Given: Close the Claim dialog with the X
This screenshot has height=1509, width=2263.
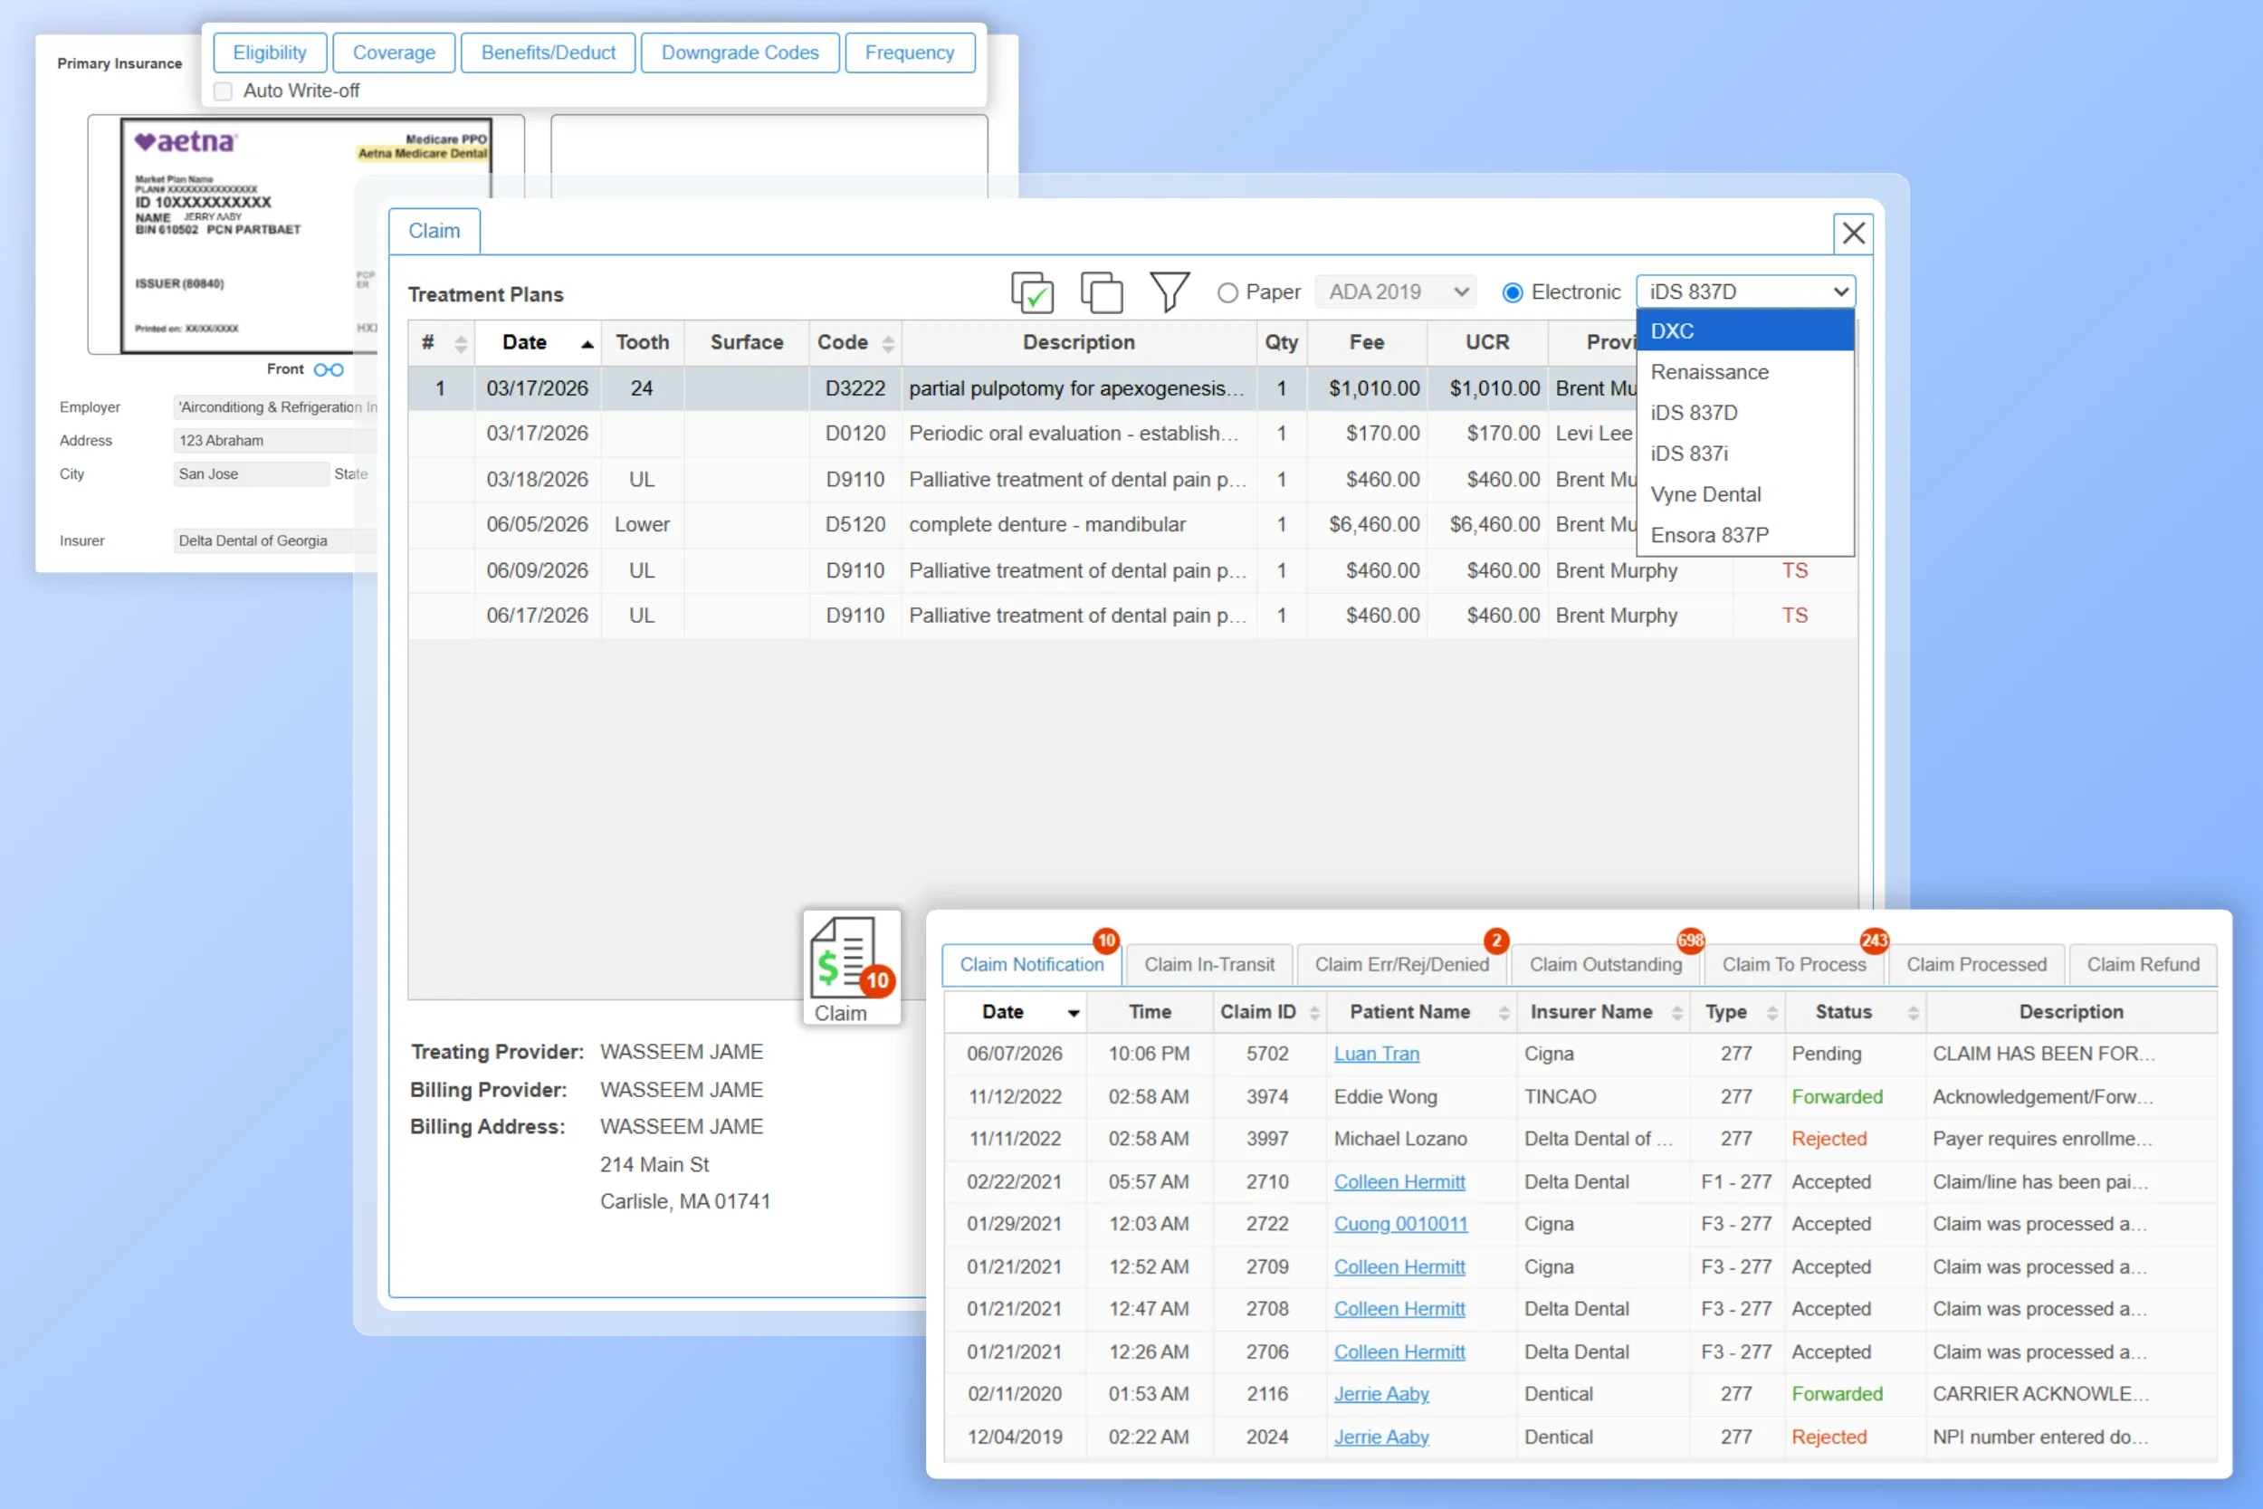Looking at the screenshot, I should tap(1853, 233).
